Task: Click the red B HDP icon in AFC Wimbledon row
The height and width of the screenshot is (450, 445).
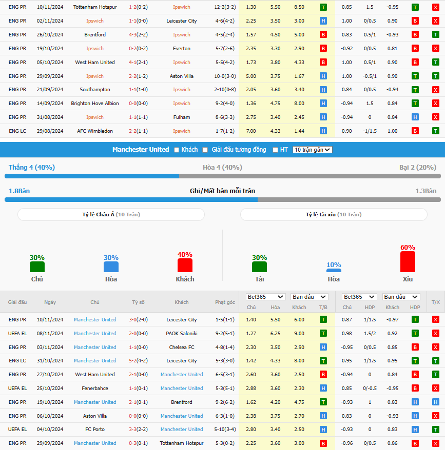Action: [x=415, y=131]
